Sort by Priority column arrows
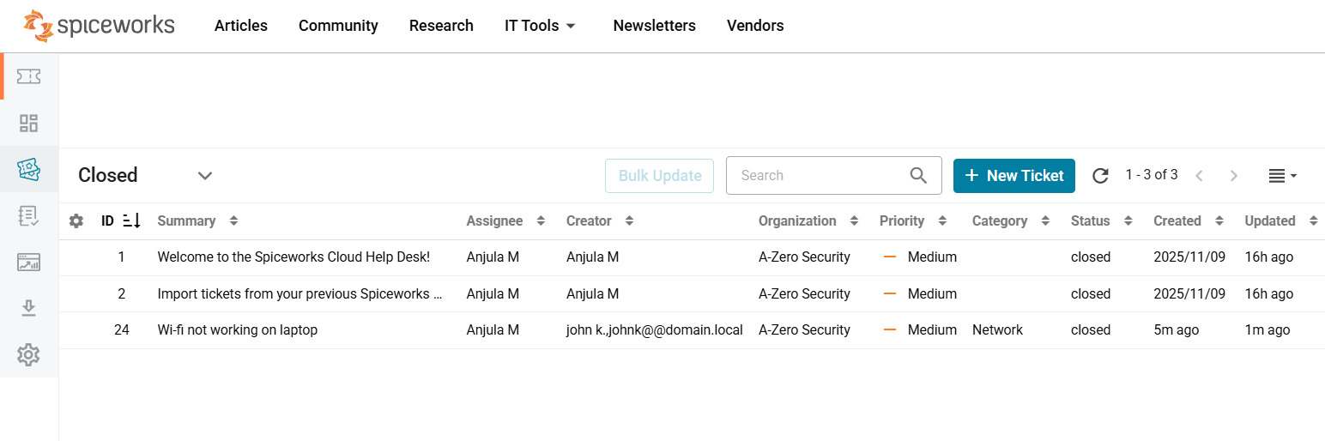This screenshot has width=1325, height=441. (x=942, y=221)
